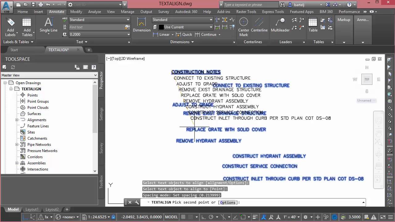Click the black Use Current color swatch
The width and height of the screenshot is (395, 222).
click(x=161, y=27)
